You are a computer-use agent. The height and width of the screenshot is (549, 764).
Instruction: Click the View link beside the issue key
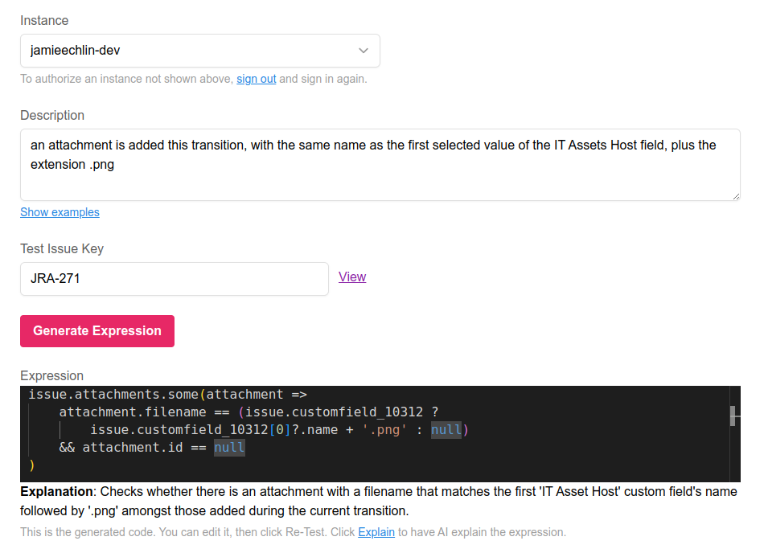point(352,277)
